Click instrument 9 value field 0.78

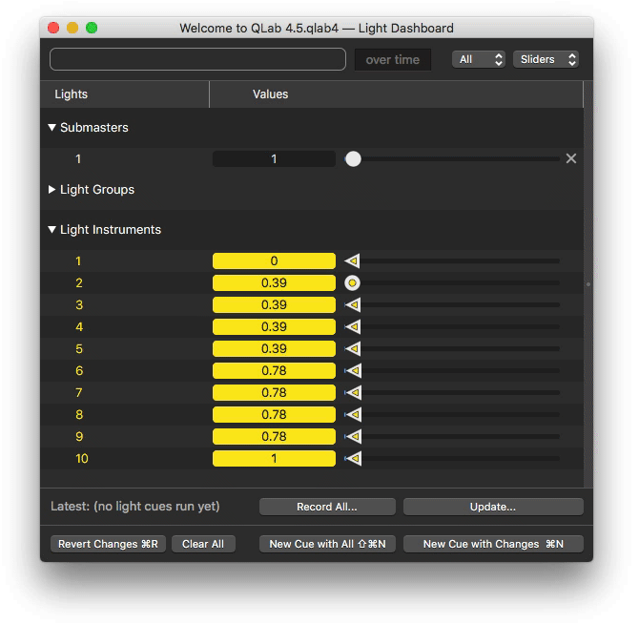point(274,437)
